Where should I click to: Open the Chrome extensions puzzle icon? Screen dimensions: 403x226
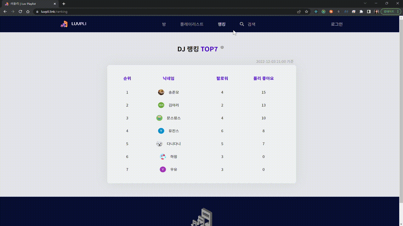click(361, 12)
